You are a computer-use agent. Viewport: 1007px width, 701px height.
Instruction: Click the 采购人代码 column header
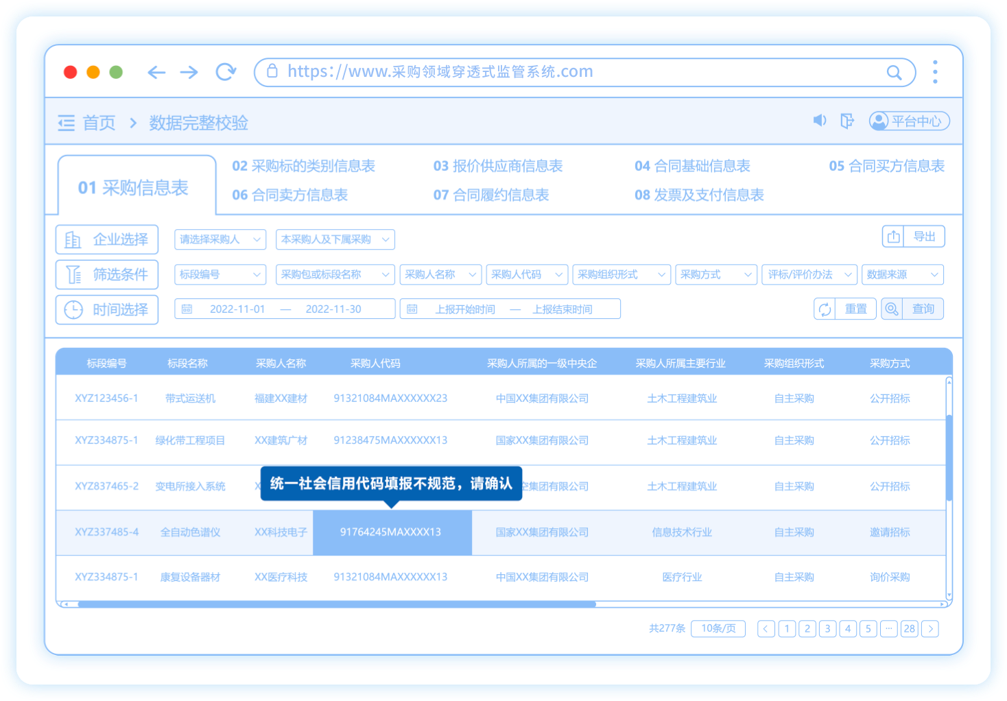click(375, 364)
